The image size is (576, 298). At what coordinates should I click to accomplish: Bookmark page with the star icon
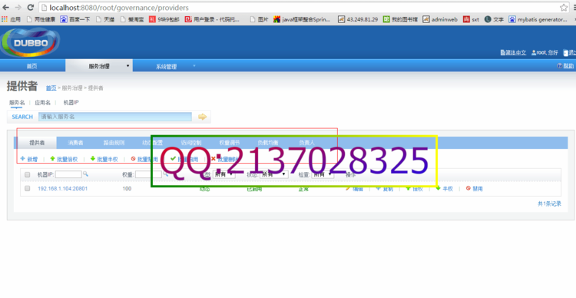[564, 8]
